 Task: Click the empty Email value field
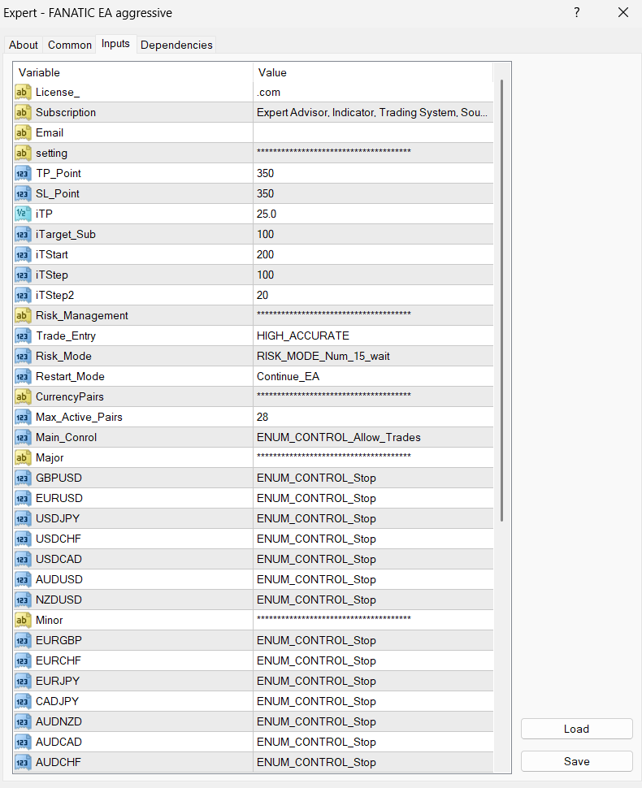click(x=372, y=133)
